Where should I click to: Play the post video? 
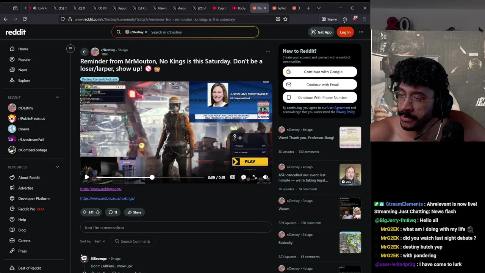pyautogui.click(x=87, y=177)
